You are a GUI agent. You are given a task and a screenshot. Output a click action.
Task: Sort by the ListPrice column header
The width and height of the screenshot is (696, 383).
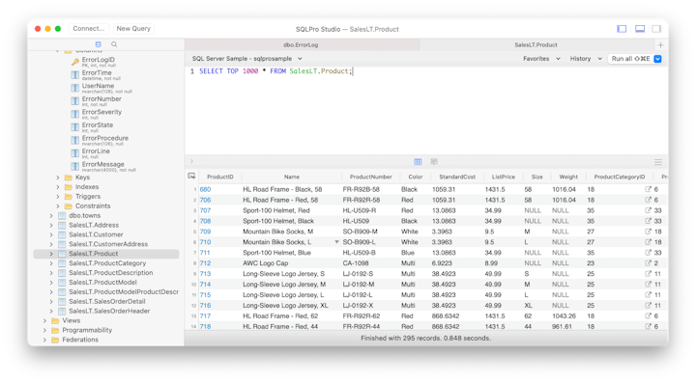pos(504,177)
